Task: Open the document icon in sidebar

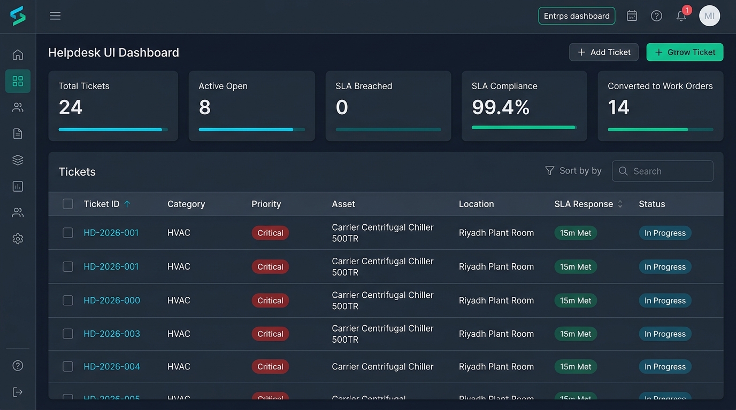Action: 18,133
